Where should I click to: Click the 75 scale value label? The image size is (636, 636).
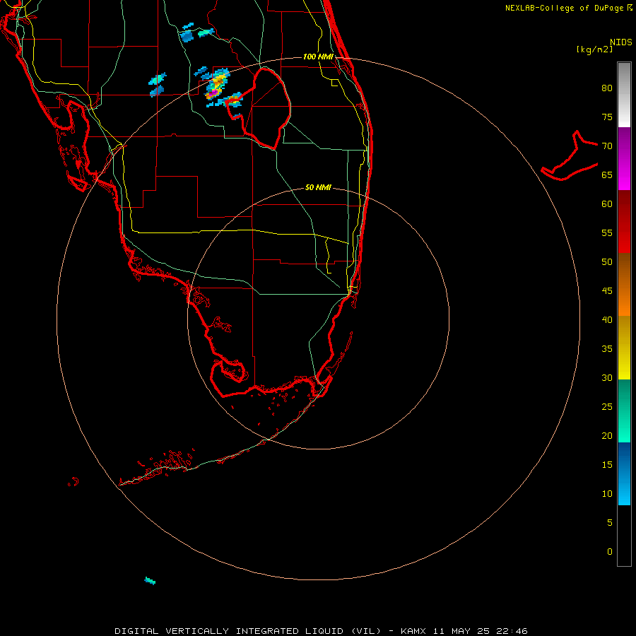point(607,117)
